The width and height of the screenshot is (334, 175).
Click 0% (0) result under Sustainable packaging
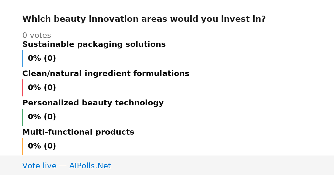tap(42, 59)
